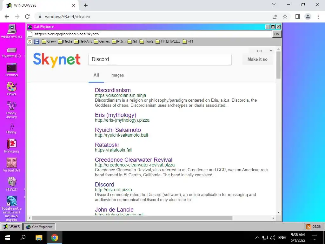
Task: Toggle the Chrome side panel icon
Action: 298,17
